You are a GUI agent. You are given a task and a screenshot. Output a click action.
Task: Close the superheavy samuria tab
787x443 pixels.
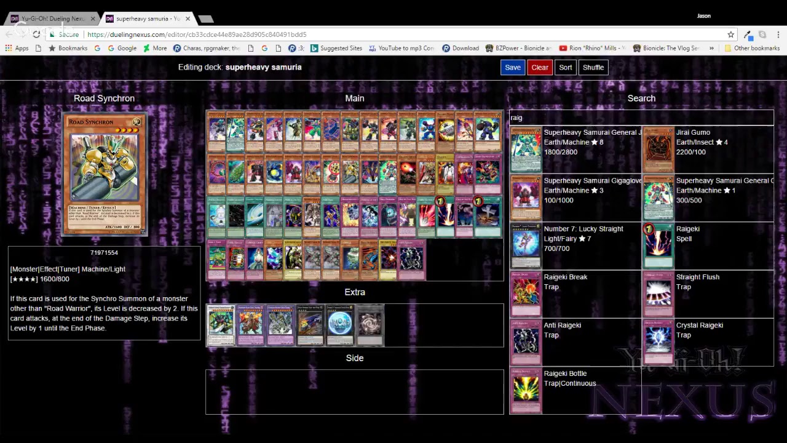pyautogui.click(x=188, y=18)
